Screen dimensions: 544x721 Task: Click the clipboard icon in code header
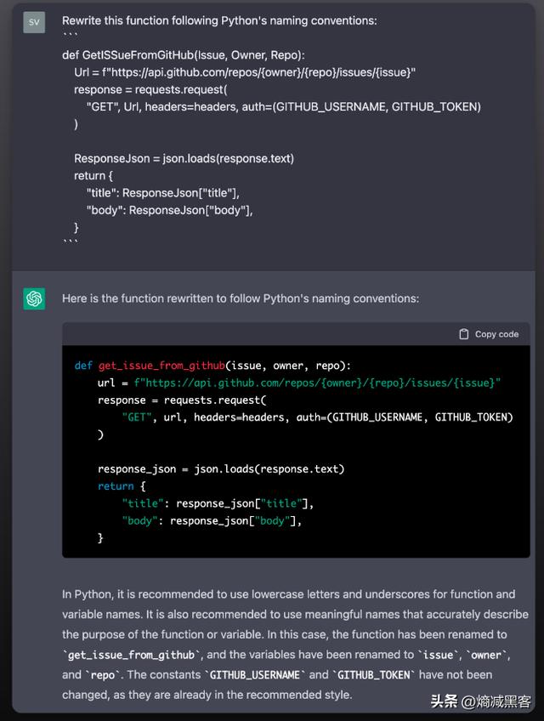[463, 334]
